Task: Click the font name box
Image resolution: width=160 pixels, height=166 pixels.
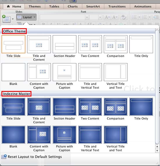Action: 63,17
